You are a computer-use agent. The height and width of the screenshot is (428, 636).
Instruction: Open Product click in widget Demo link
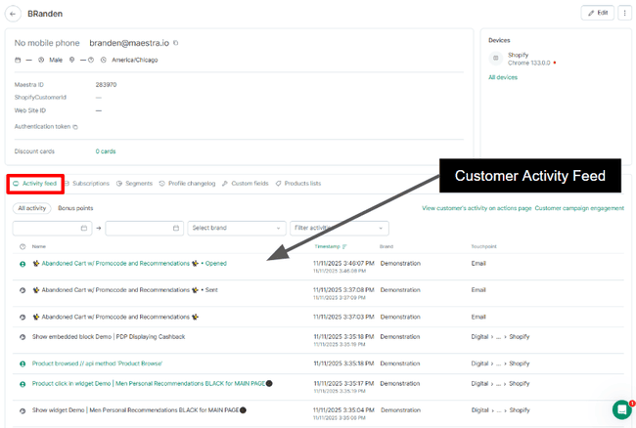(152, 383)
